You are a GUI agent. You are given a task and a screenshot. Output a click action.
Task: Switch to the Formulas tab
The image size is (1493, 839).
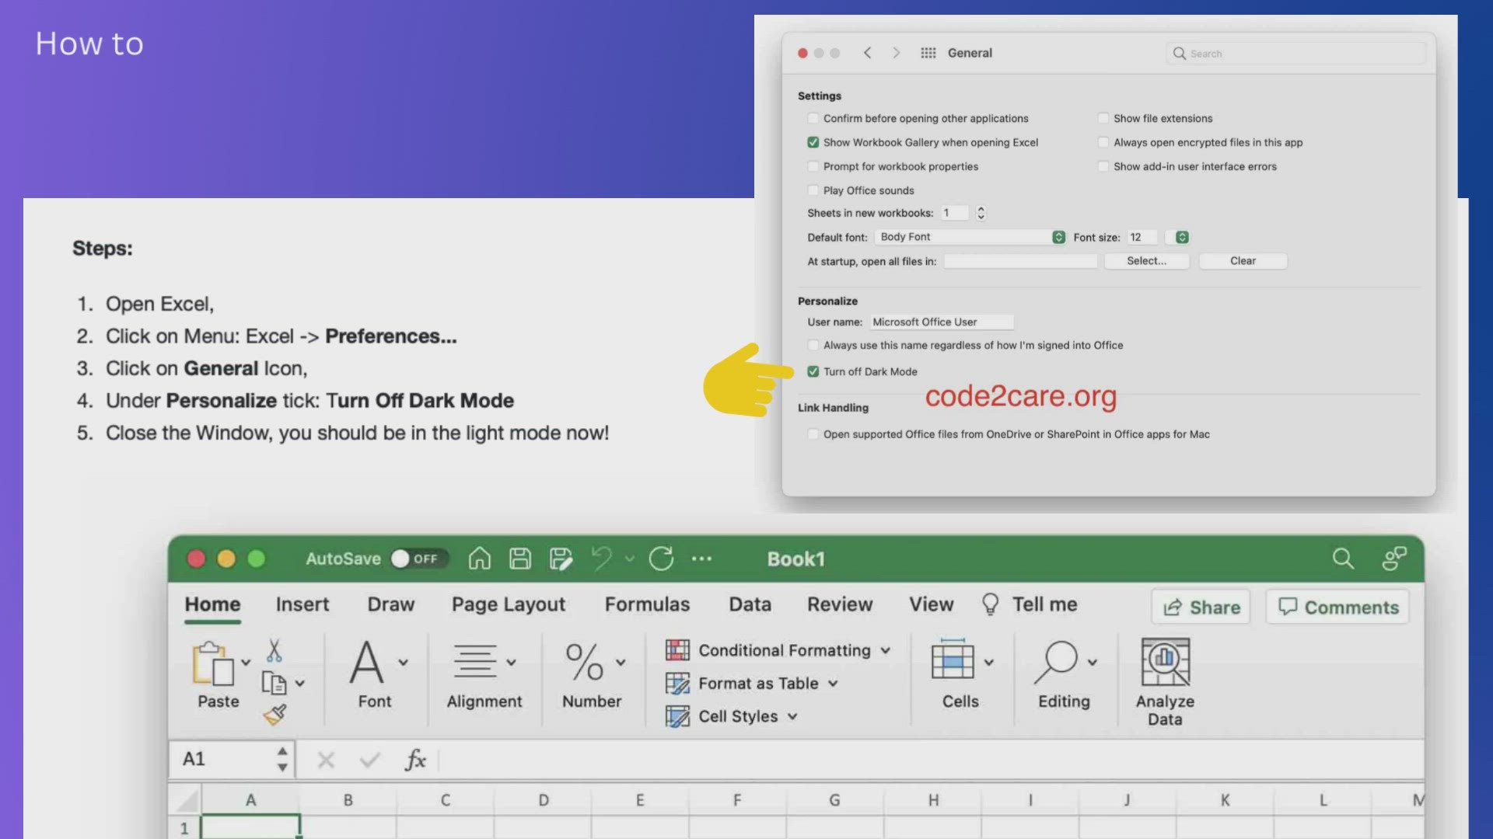(x=647, y=604)
